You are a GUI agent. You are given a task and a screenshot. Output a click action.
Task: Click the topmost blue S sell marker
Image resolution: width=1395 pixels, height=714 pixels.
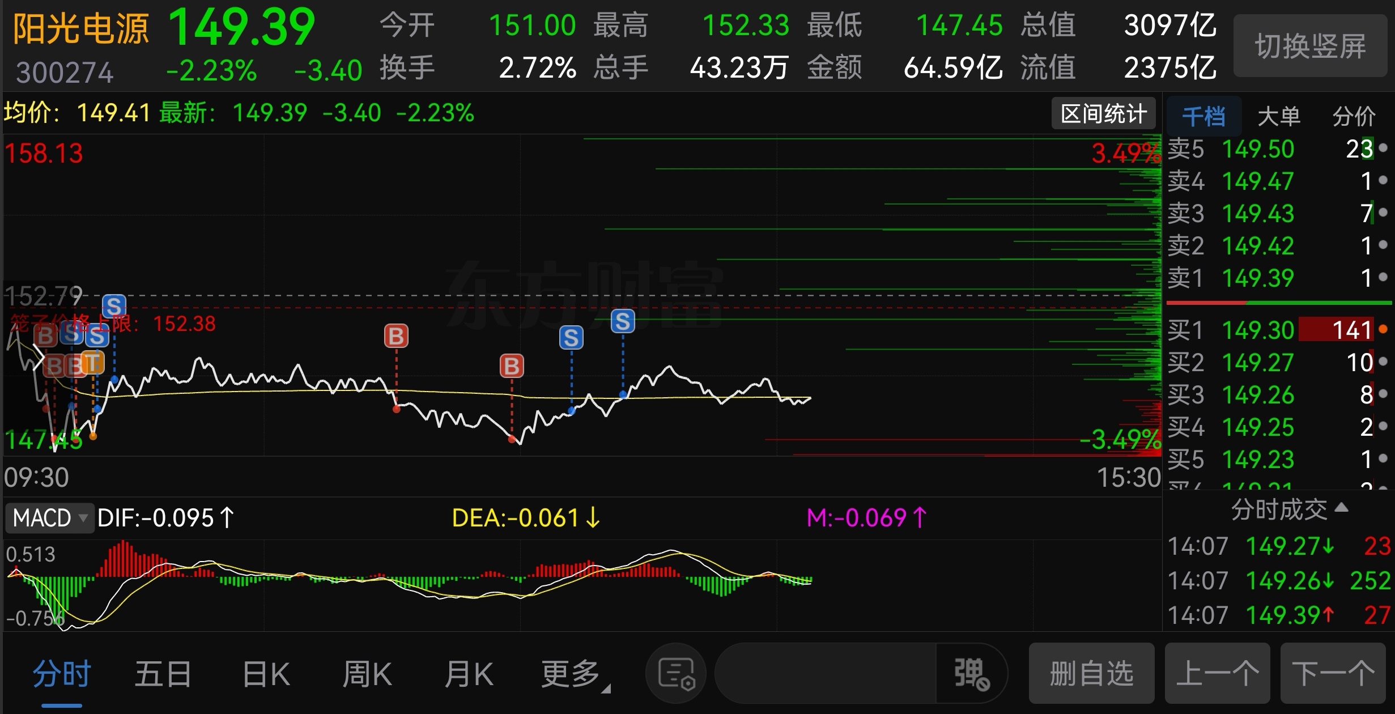(x=114, y=306)
